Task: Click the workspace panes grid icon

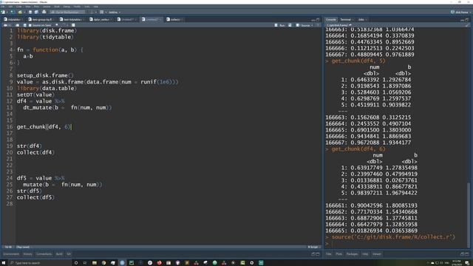Action: click(102, 12)
